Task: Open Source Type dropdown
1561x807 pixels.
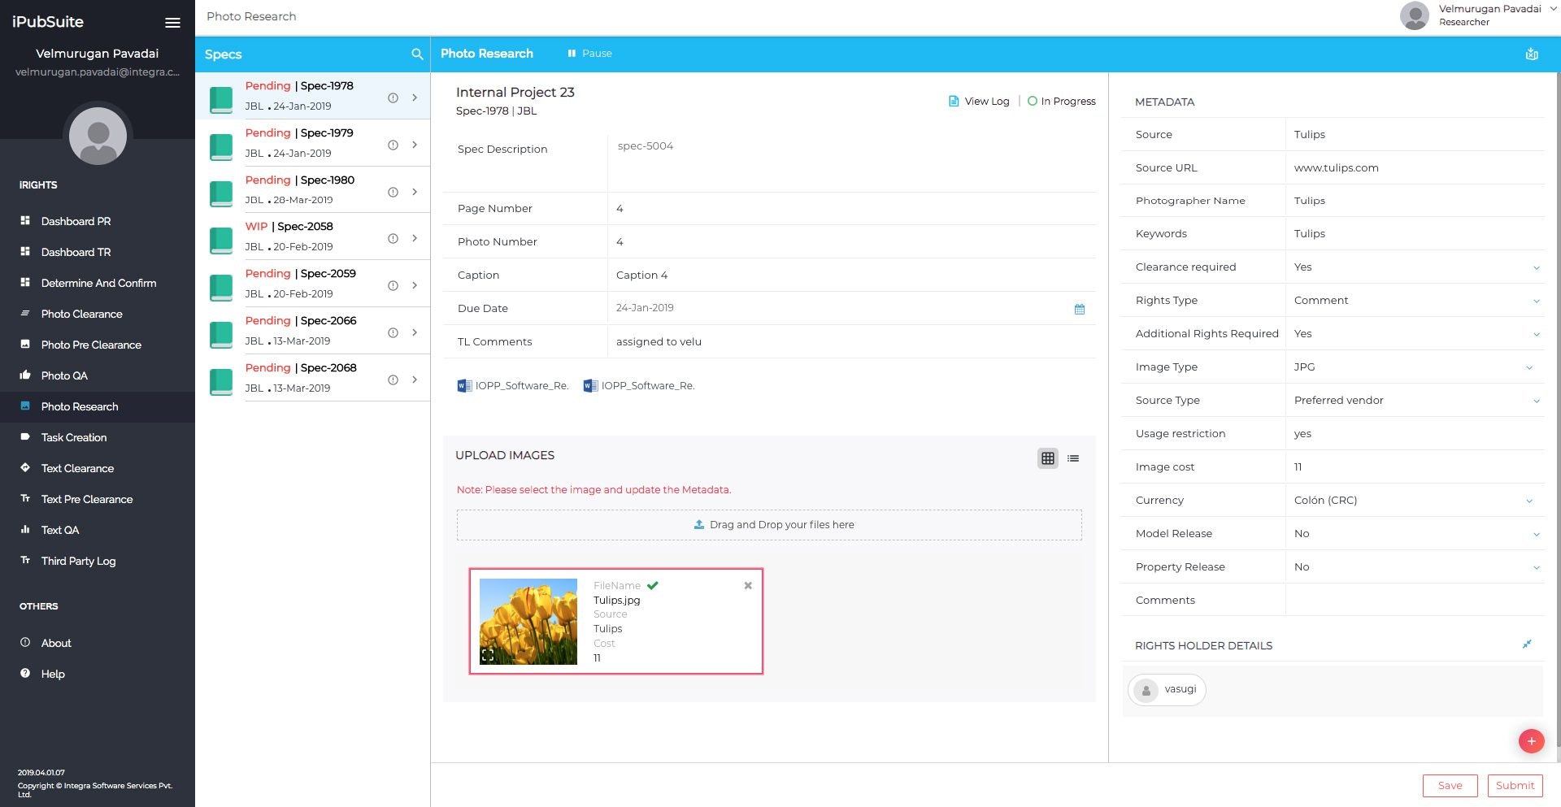Action: (1415, 401)
